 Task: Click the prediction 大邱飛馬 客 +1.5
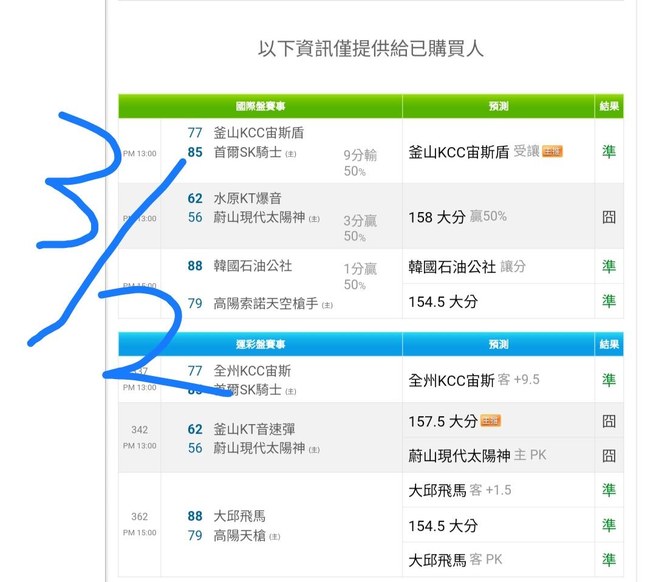tap(460, 490)
